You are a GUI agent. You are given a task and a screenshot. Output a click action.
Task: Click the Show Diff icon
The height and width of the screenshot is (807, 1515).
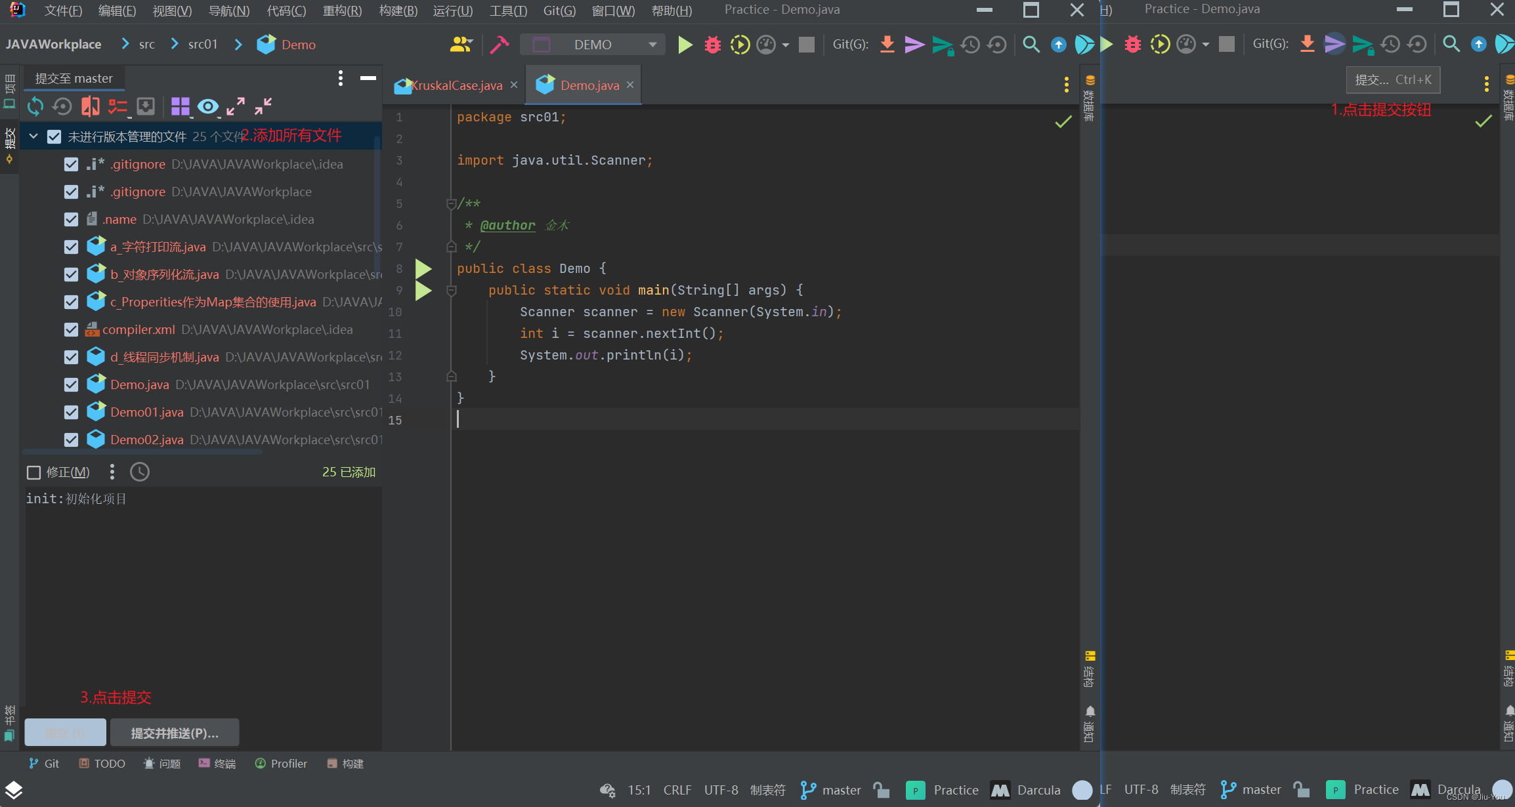tap(90, 106)
